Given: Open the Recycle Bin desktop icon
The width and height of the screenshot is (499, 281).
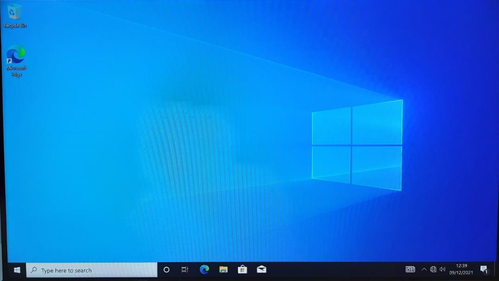Looking at the screenshot, I should [x=15, y=16].
